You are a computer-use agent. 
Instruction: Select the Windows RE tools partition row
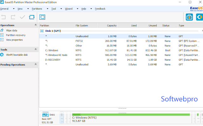pos(121,55)
